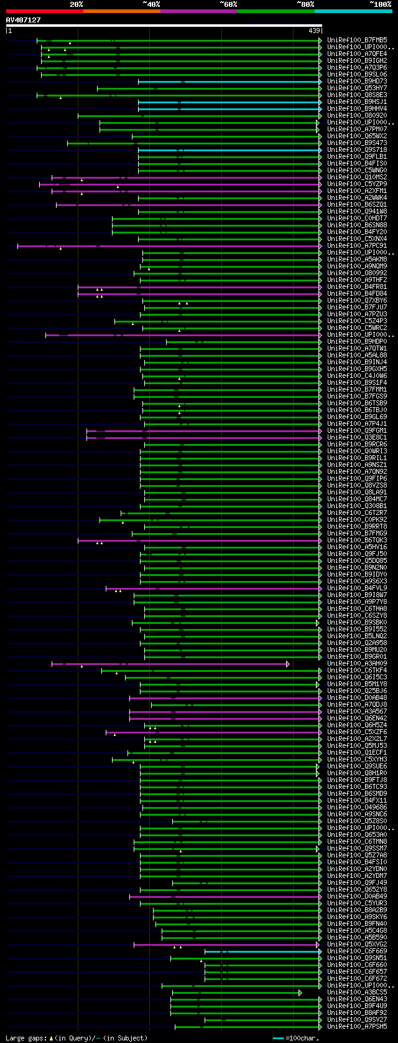Select the AV407127 query title
The width and height of the screenshot is (398, 1043).
click(23, 20)
